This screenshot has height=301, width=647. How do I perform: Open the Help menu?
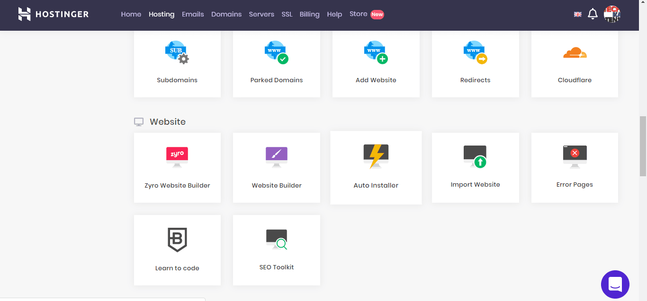tap(334, 14)
